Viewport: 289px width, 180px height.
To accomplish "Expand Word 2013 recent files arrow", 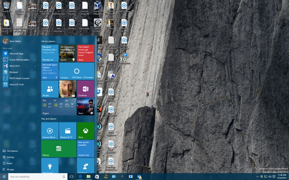I will pos(35,66).
